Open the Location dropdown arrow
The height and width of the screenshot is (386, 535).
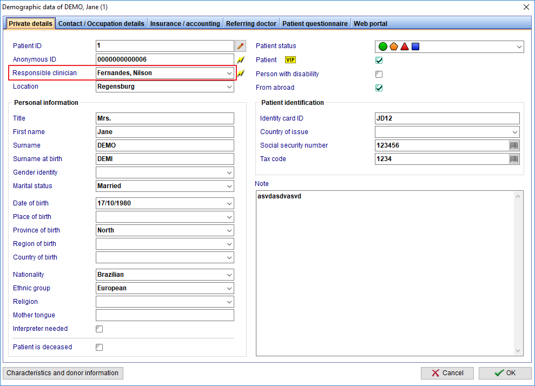[x=229, y=87]
